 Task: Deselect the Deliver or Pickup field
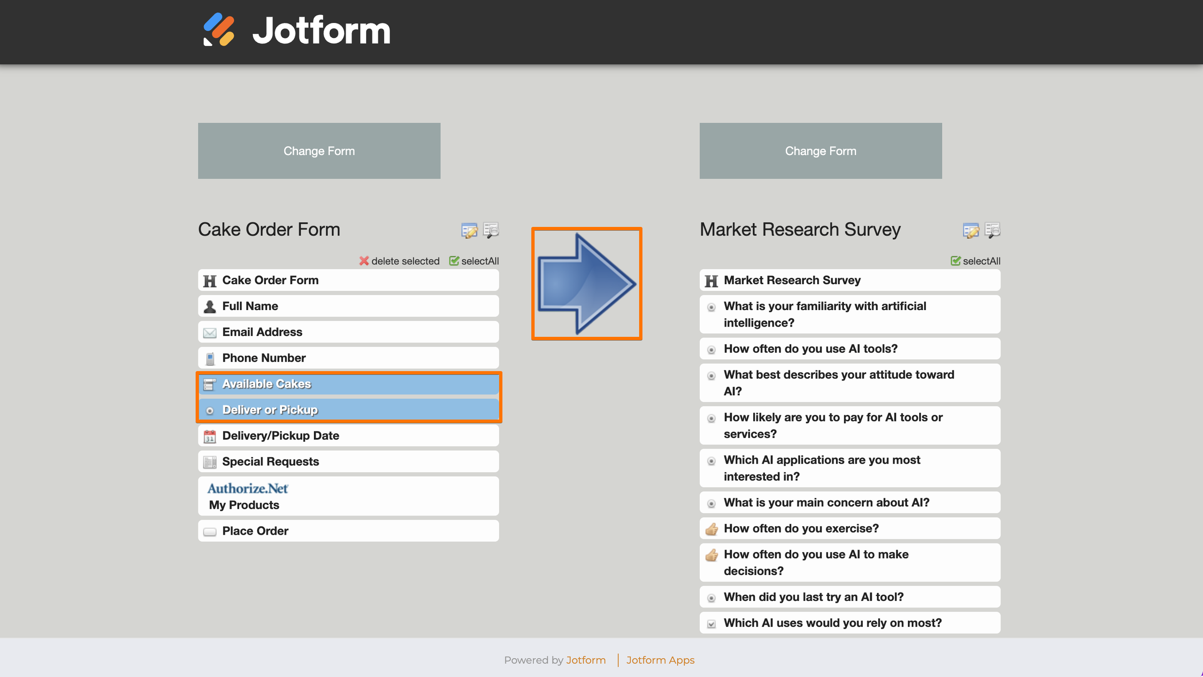pos(348,410)
